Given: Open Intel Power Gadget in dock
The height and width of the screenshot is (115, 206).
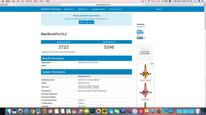Looking at the screenshot, I should coord(165,111).
